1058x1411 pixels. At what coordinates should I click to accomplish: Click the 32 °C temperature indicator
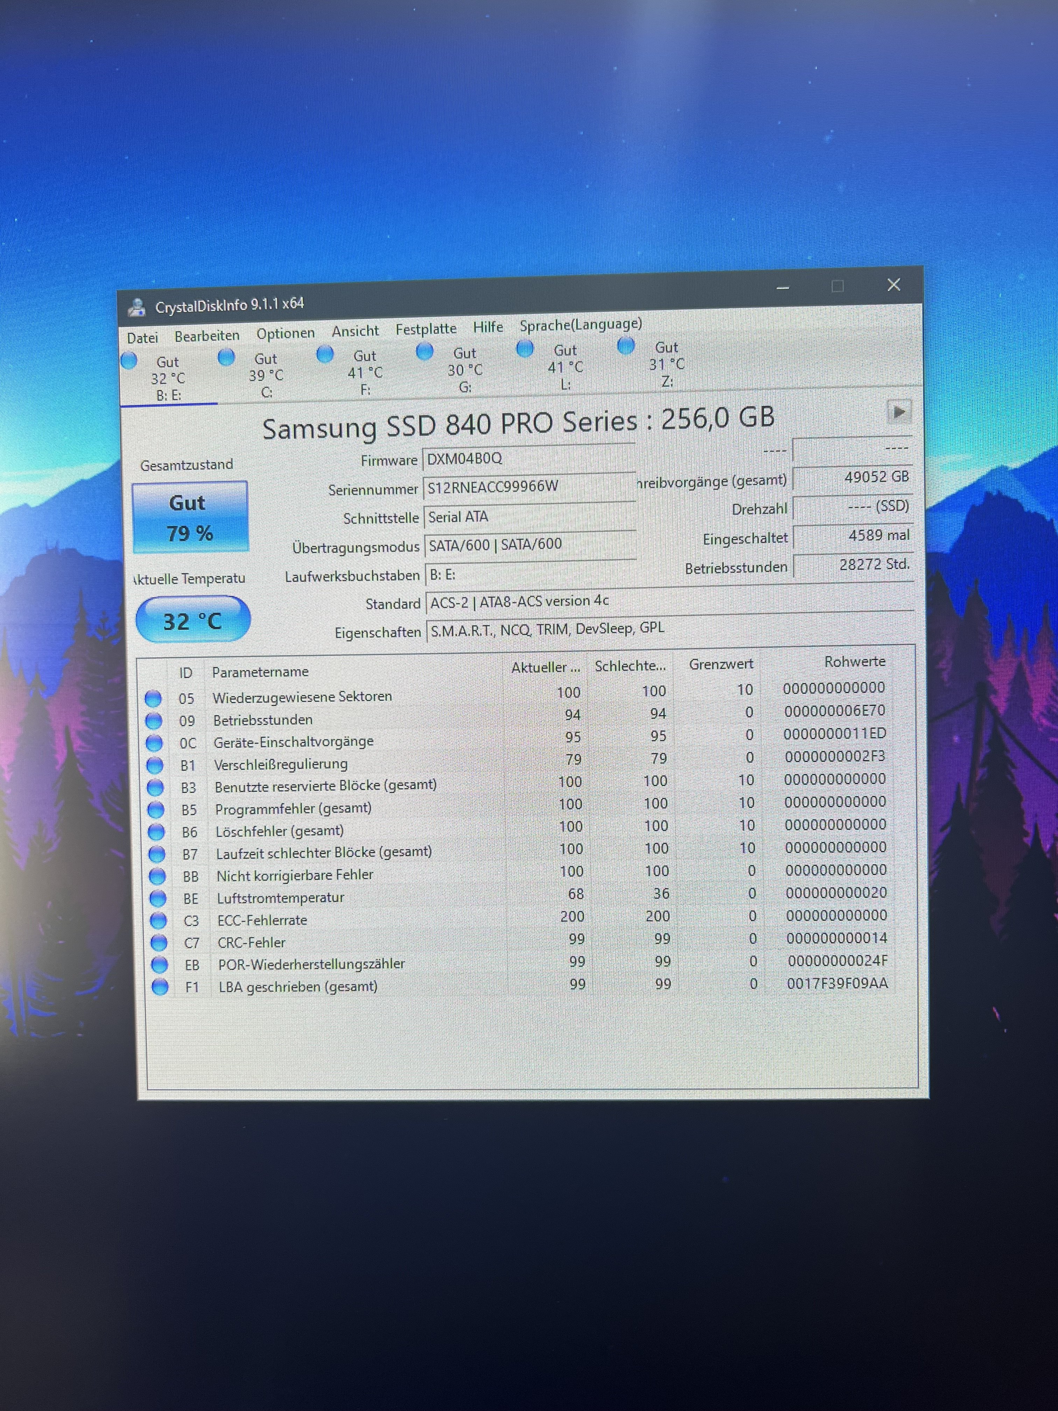[192, 620]
